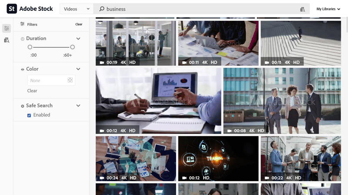Click Clear next to Filters heading
The image size is (348, 195).
coord(79,24)
